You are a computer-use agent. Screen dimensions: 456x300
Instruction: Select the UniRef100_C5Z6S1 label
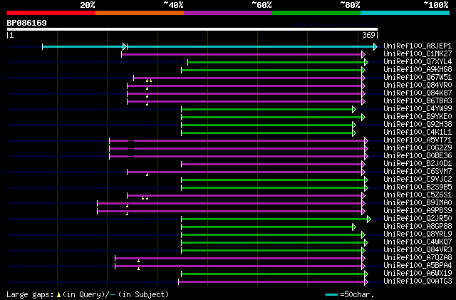[x=418, y=195]
